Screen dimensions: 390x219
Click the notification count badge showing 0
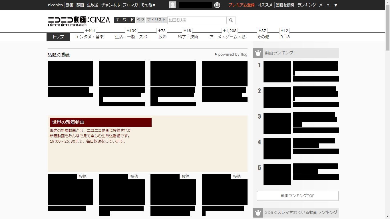(217, 5)
